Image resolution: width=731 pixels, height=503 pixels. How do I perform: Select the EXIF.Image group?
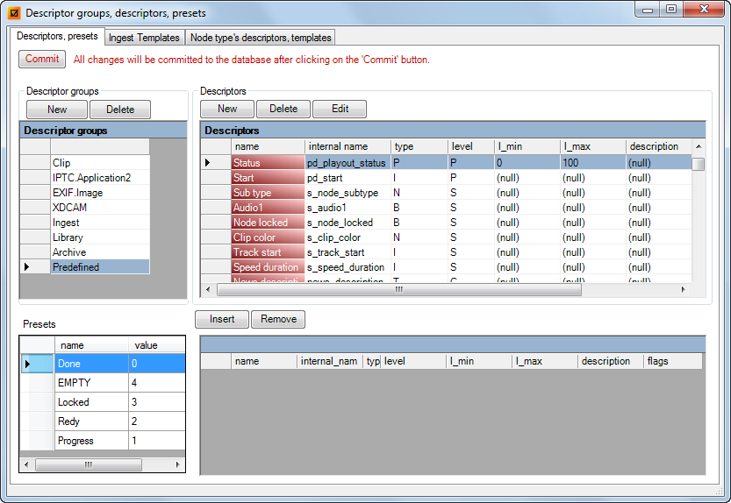pos(100,193)
